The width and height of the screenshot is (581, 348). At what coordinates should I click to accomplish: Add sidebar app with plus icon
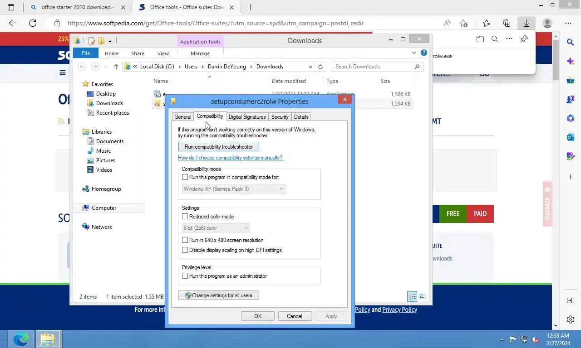(571, 177)
